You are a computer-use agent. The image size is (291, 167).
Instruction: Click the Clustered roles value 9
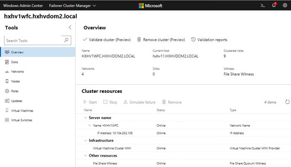[x=225, y=56]
